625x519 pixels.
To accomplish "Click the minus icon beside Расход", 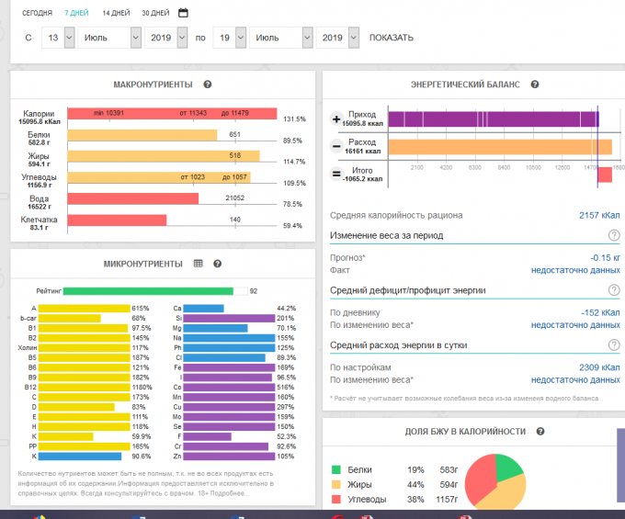I will pyautogui.click(x=335, y=147).
